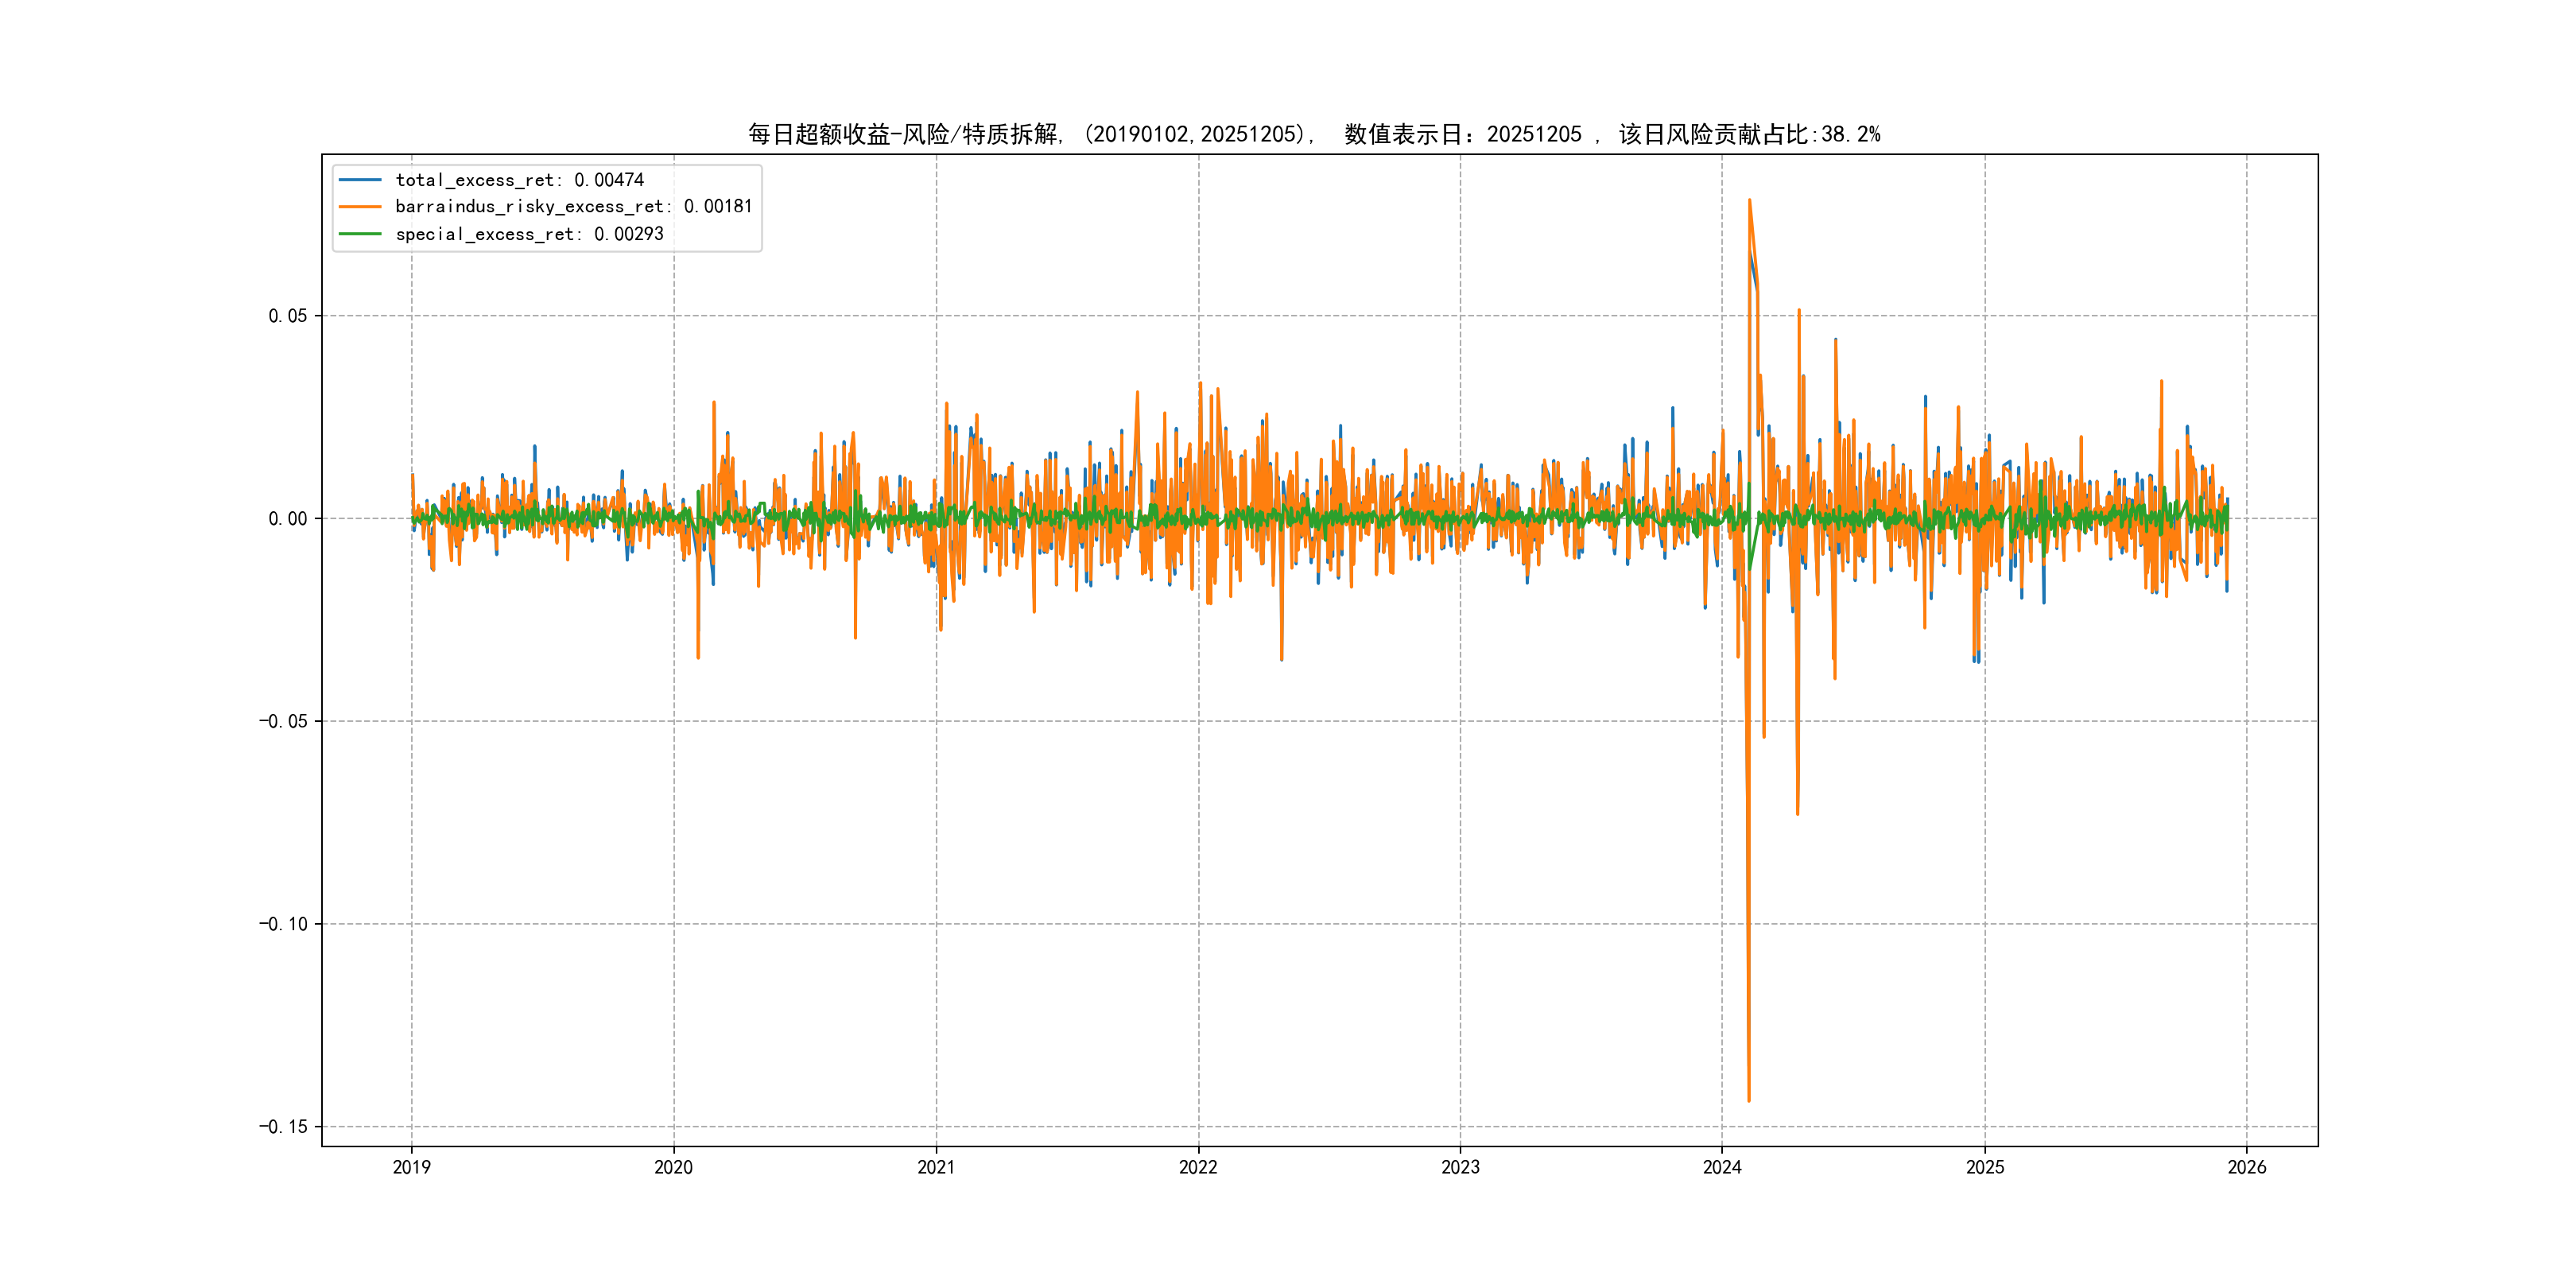Viewport: 2576px width, 1288px height.
Task: Click the -0.05 y-axis tick label
Action: [283, 722]
